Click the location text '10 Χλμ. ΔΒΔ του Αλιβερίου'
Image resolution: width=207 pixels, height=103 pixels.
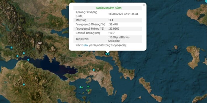pos(119,39)
